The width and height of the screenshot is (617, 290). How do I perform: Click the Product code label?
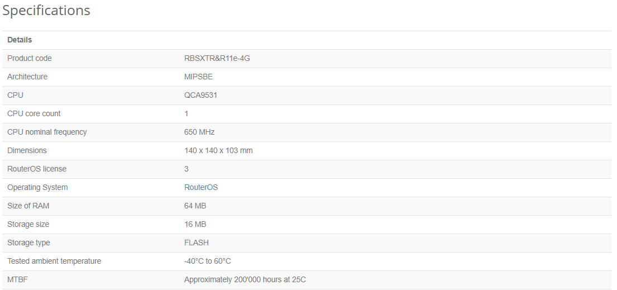coord(30,58)
